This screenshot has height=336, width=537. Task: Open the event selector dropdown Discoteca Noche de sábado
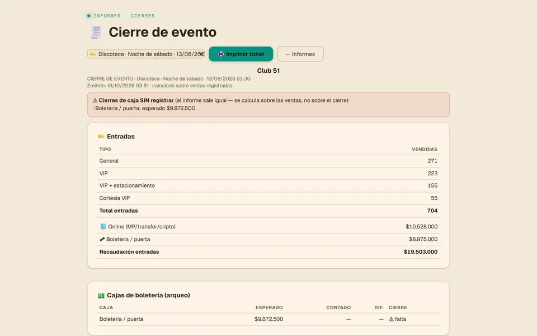tap(146, 54)
